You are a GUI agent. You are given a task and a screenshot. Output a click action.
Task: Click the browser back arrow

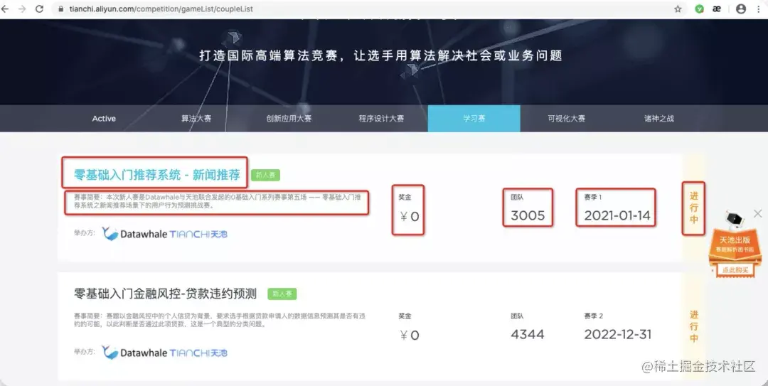click(x=5, y=9)
